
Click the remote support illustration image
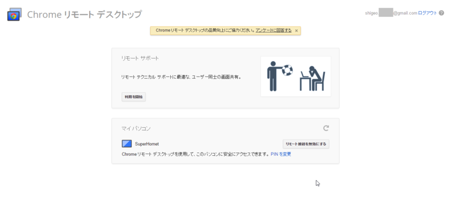point(295,76)
